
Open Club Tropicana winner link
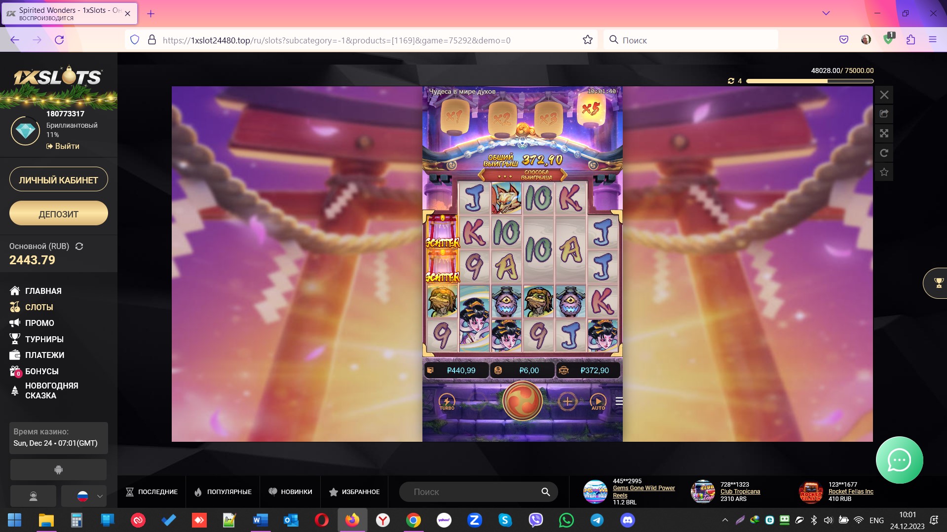[740, 492]
